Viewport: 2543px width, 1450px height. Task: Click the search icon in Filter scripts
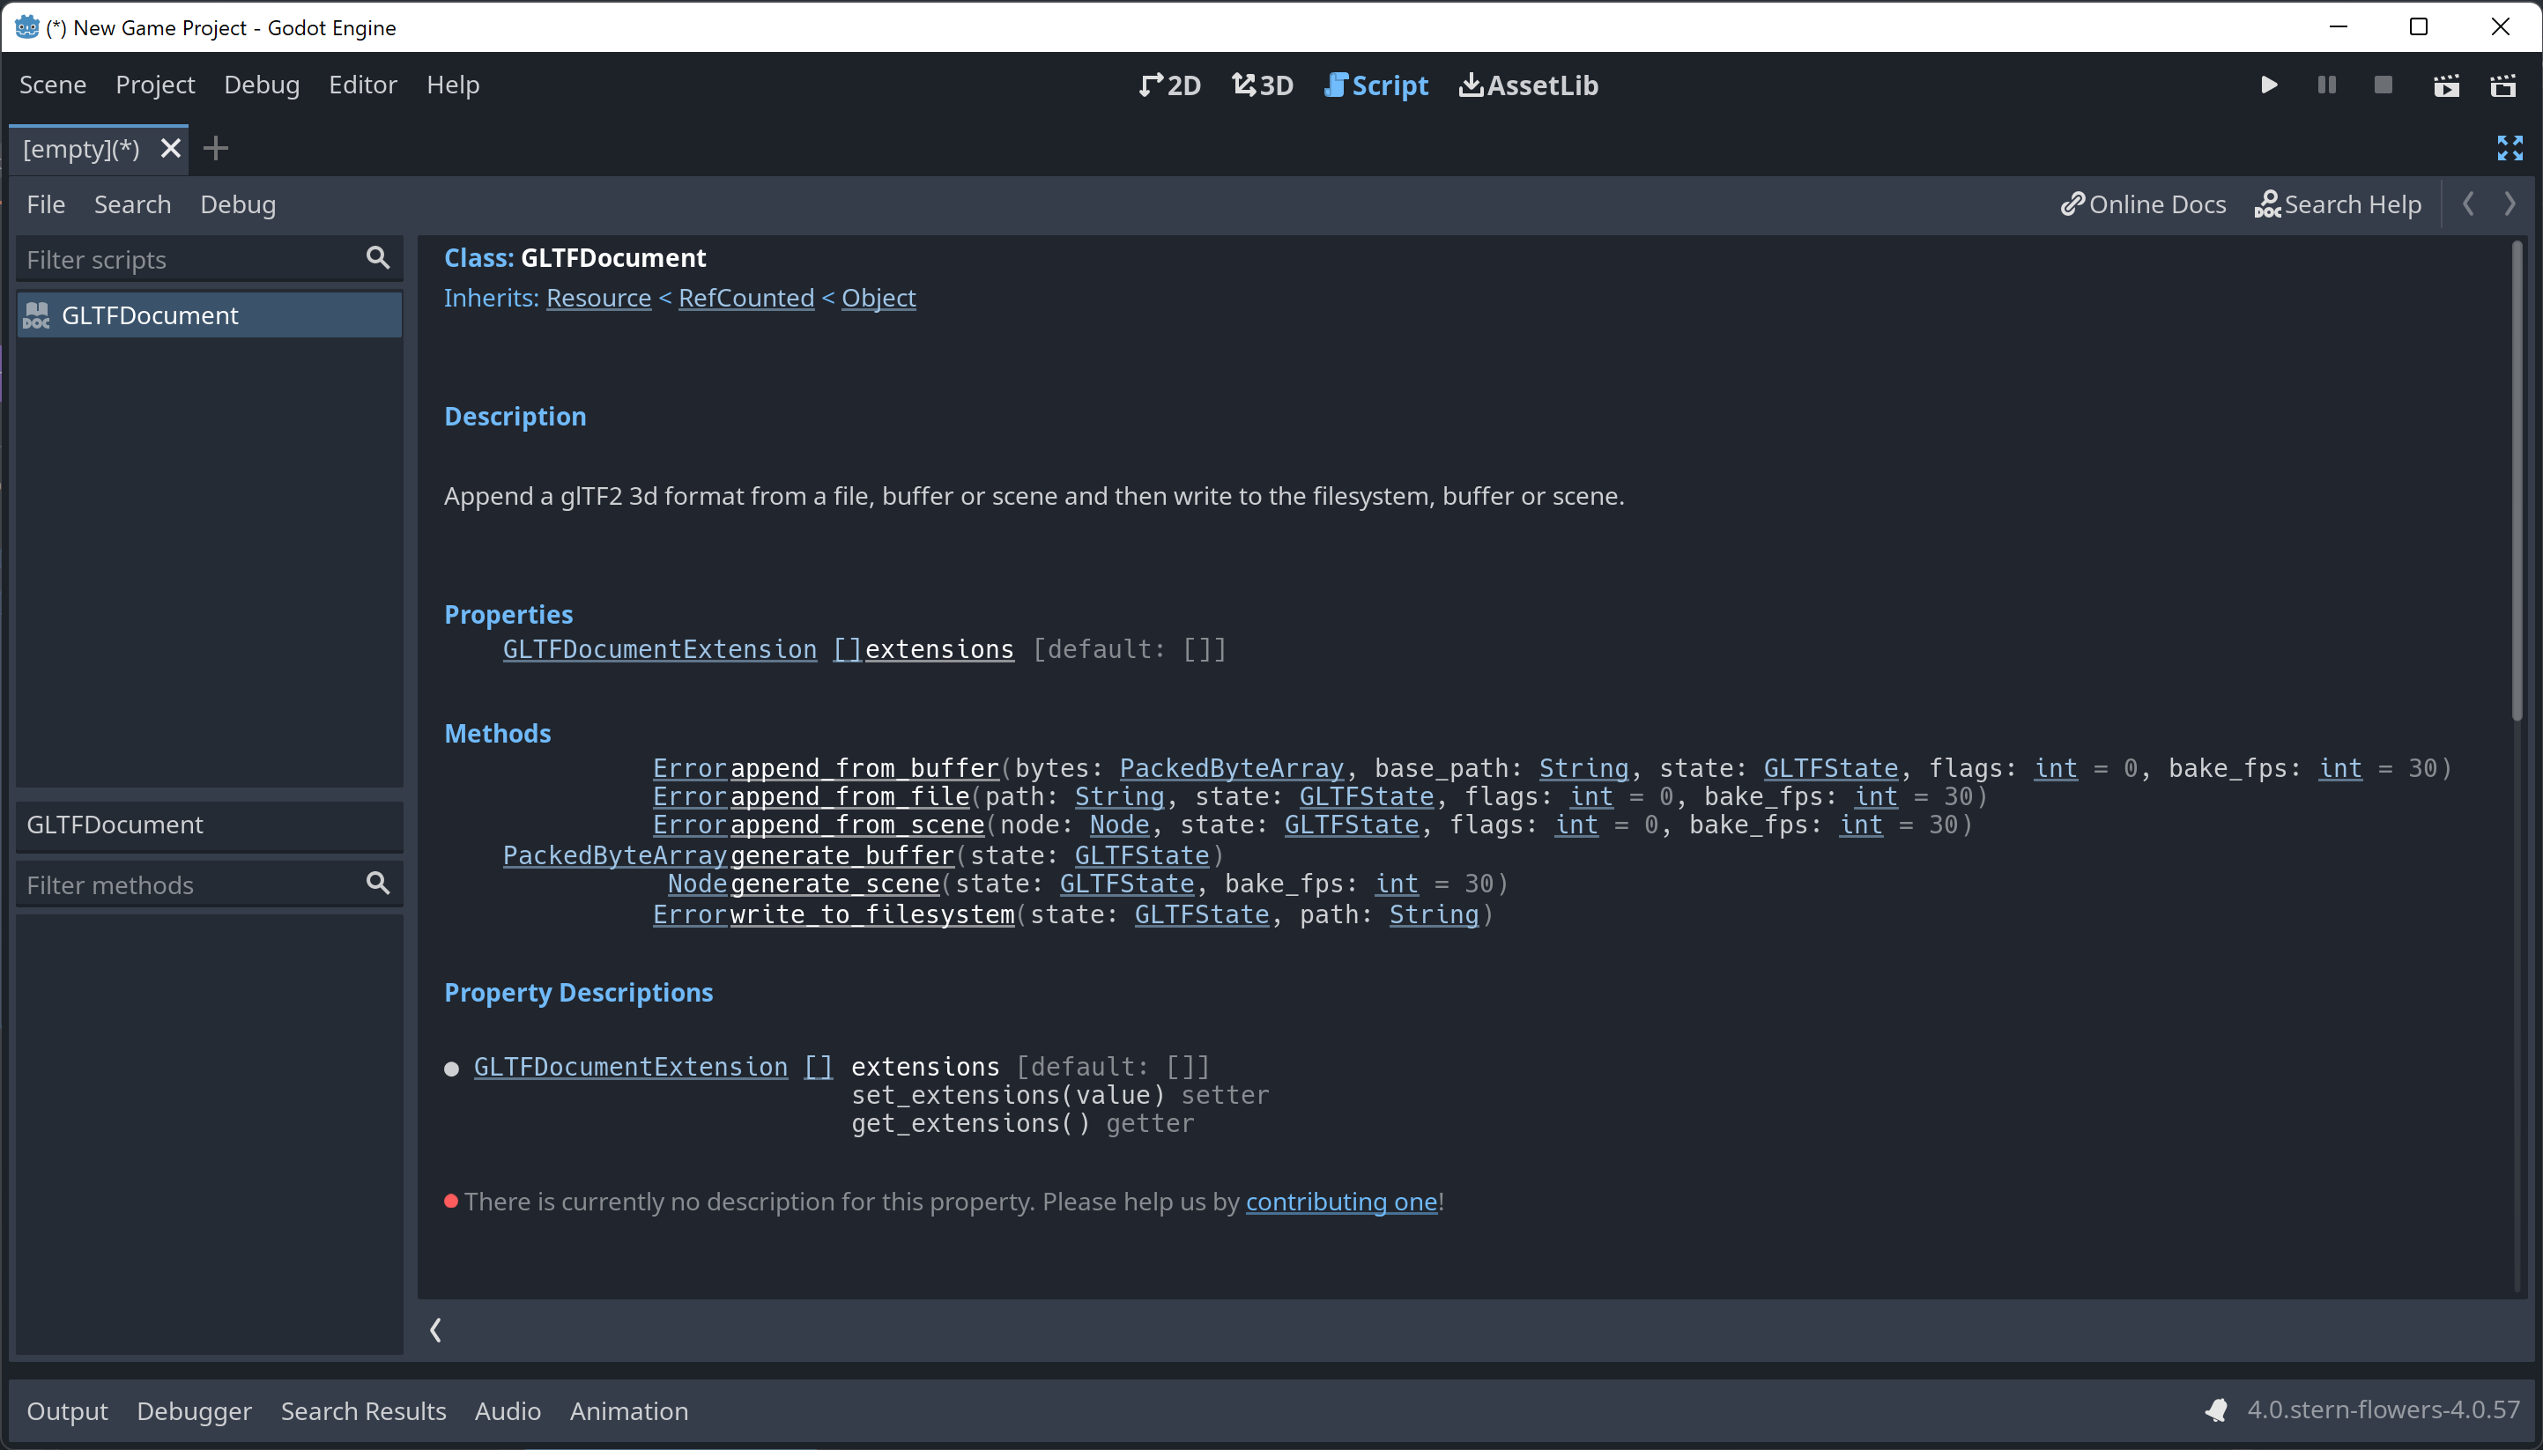(x=377, y=258)
